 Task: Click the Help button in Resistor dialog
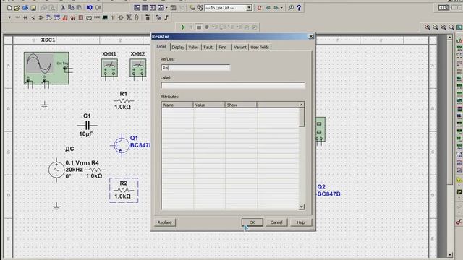(x=301, y=222)
